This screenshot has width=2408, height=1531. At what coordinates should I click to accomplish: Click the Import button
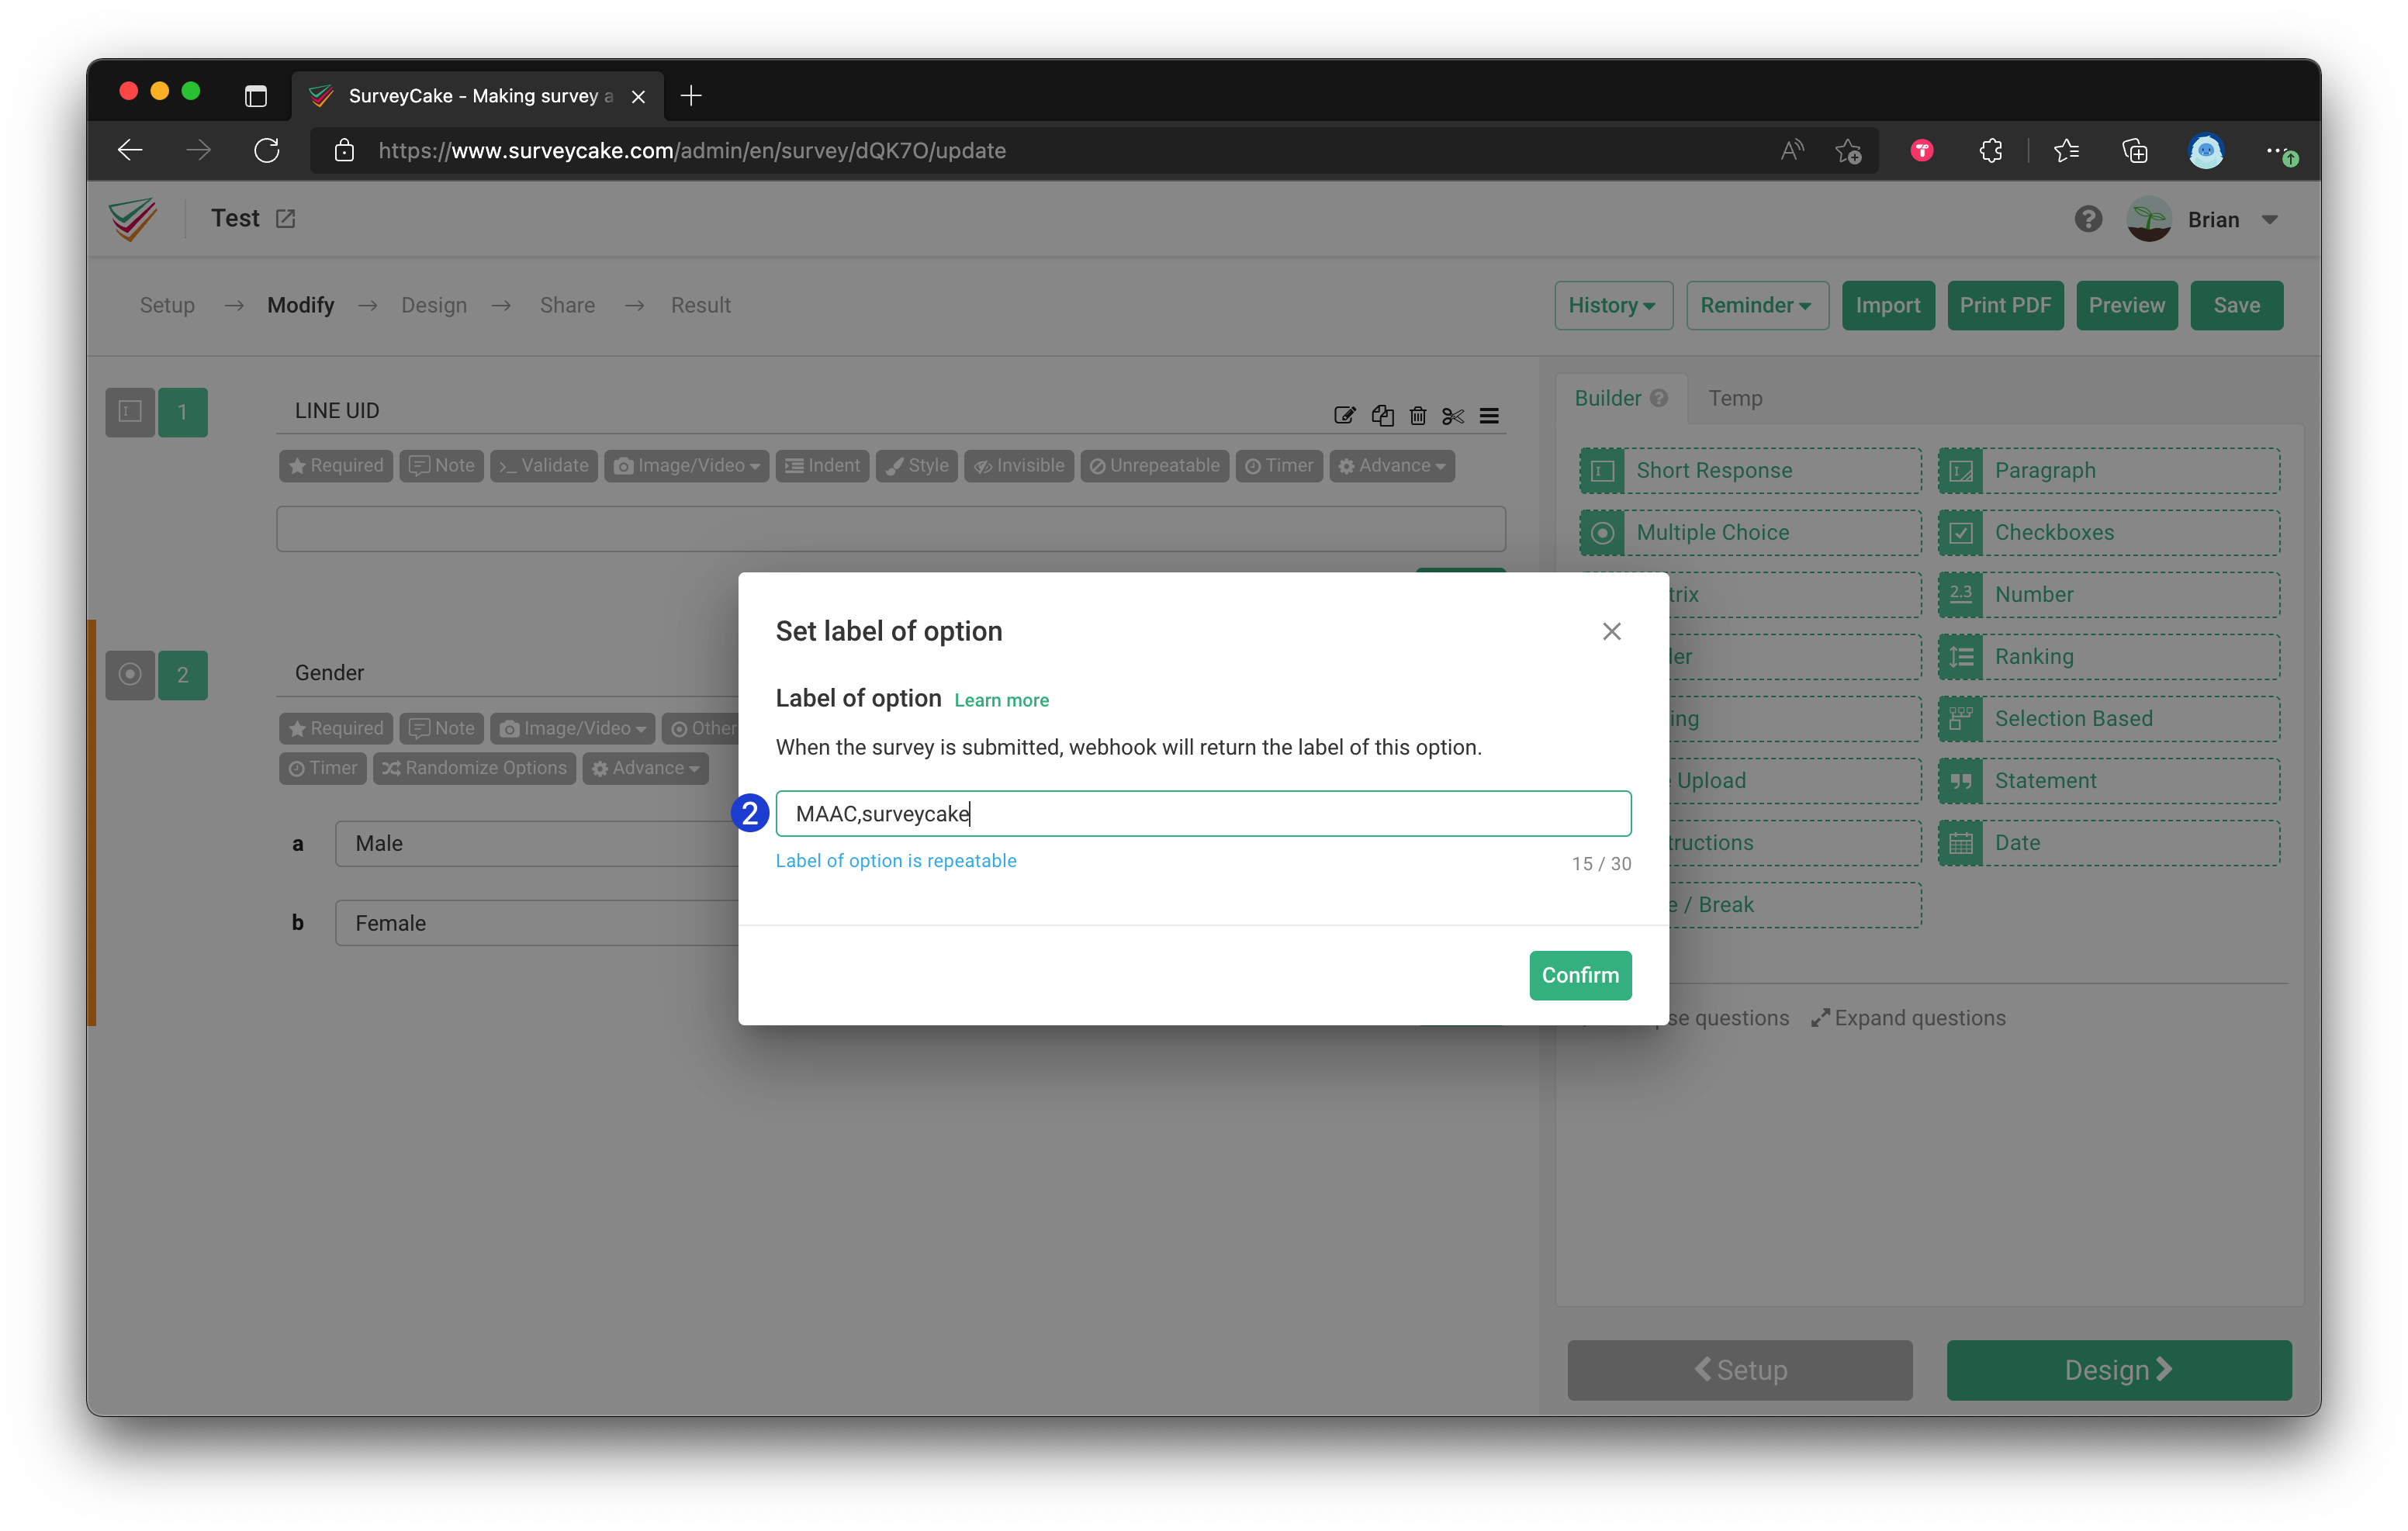tap(1888, 306)
